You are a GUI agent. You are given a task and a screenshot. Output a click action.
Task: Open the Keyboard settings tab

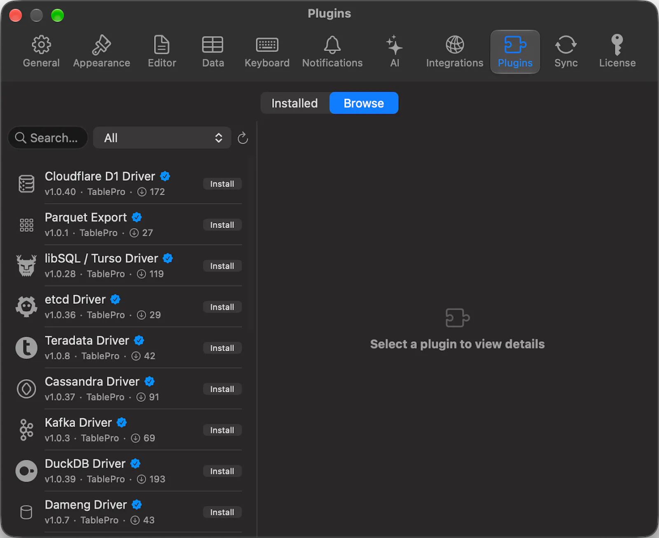267,52
